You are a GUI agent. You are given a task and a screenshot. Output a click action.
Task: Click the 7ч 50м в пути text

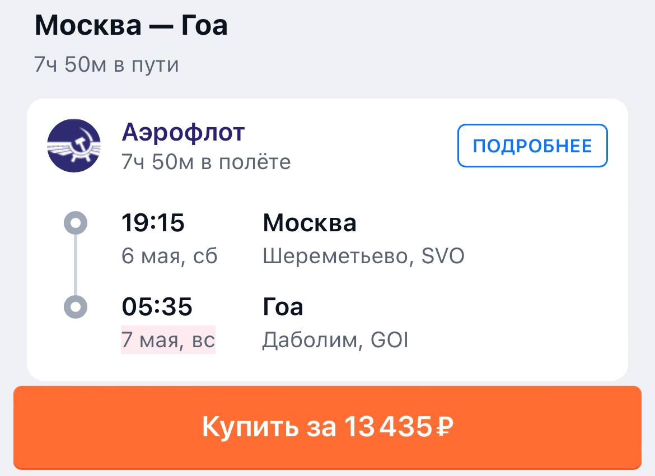[106, 65]
